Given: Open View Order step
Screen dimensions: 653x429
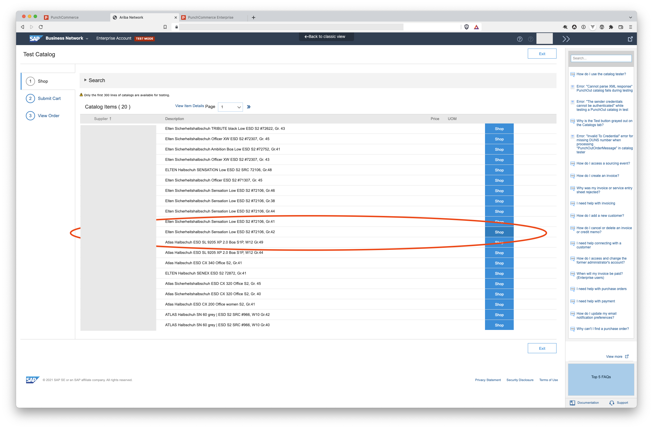Looking at the screenshot, I should click(49, 116).
